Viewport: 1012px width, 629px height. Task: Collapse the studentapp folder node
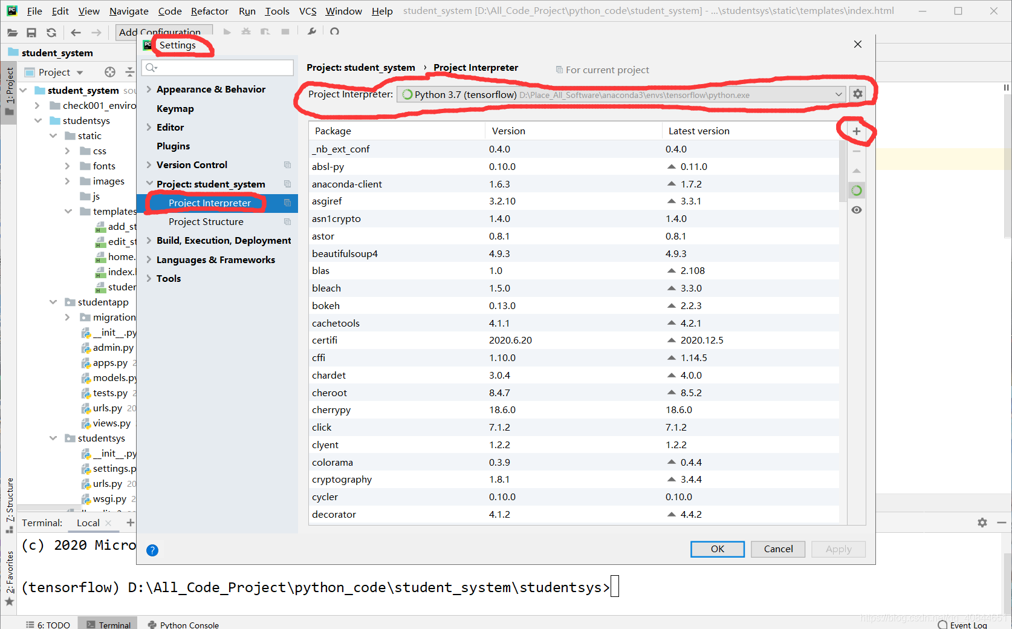(53, 302)
